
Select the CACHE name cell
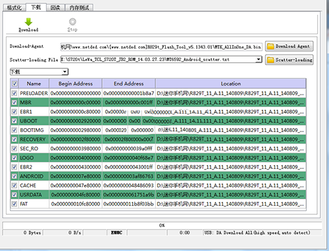[x=34, y=185]
